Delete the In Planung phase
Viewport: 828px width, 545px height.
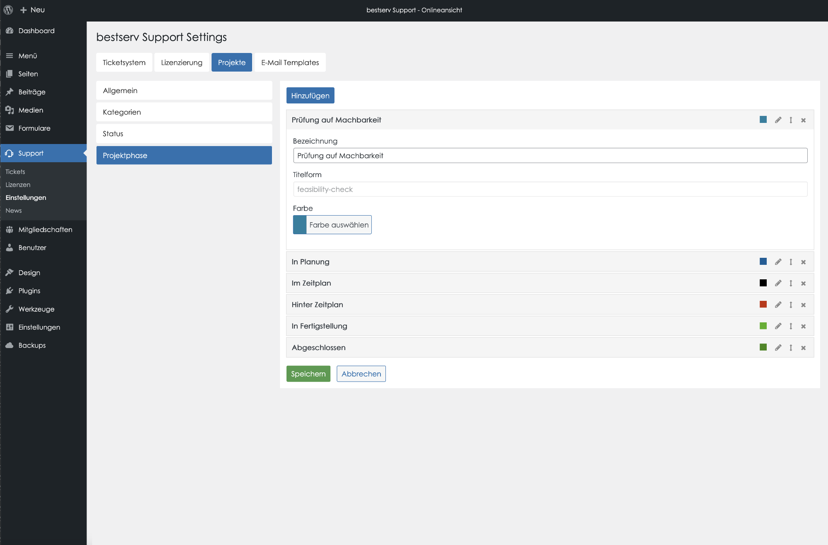click(x=804, y=262)
